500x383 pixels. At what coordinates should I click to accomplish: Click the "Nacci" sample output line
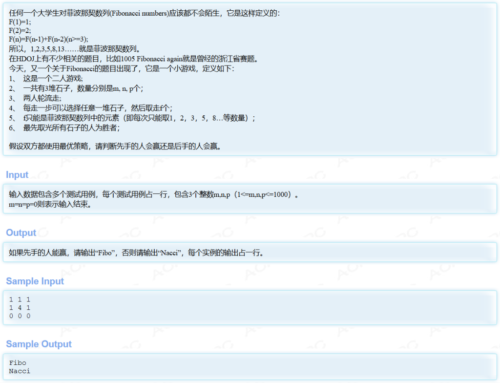[x=20, y=371]
